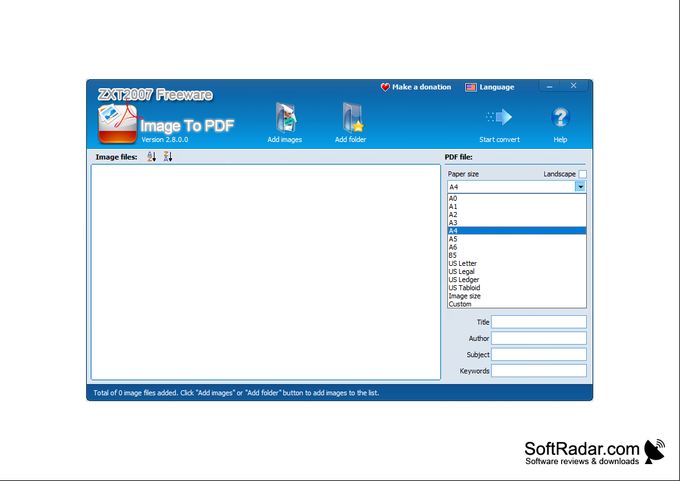This screenshot has width=680, height=481.
Task: Click inside the empty image files list
Action: (x=266, y=272)
